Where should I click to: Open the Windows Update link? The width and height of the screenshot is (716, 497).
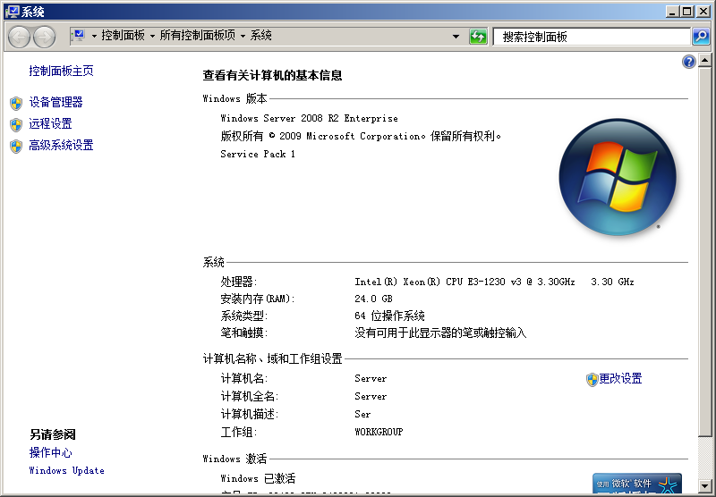[x=66, y=471]
